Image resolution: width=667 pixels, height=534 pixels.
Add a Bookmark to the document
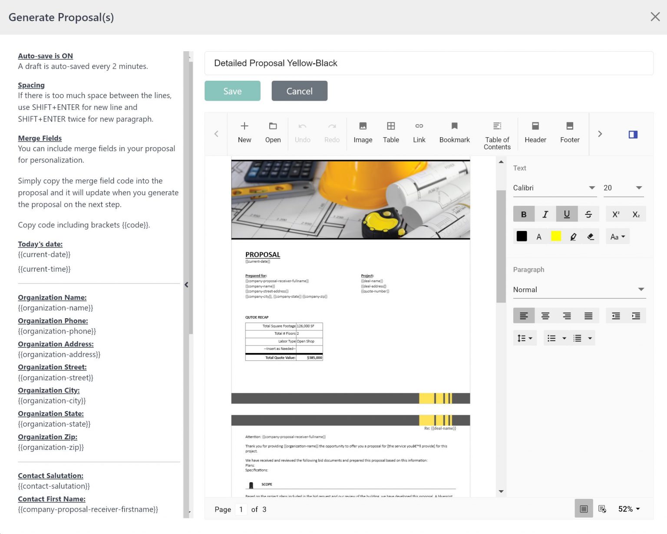pos(454,132)
